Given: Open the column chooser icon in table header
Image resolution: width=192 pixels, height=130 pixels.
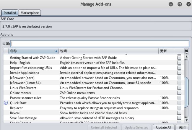Looking at the screenshot, I should [x=186, y=51].
